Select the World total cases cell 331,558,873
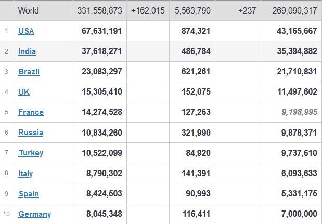Viewport: 322px width, 224px height. tap(99, 11)
